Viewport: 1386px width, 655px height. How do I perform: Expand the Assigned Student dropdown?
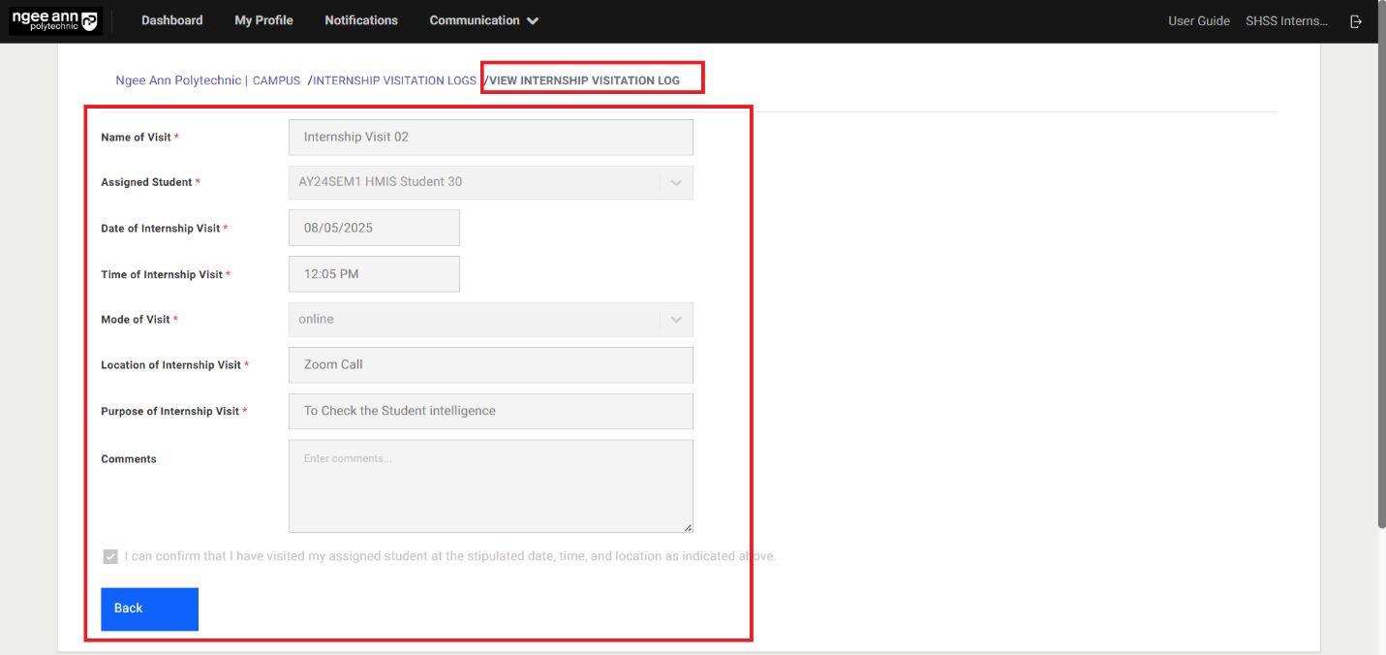[x=676, y=182]
